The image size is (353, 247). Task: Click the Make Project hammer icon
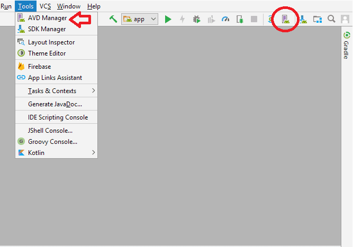pos(113,19)
